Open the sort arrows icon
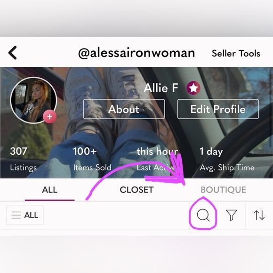Image resolution: width=273 pixels, height=273 pixels. tap(259, 215)
